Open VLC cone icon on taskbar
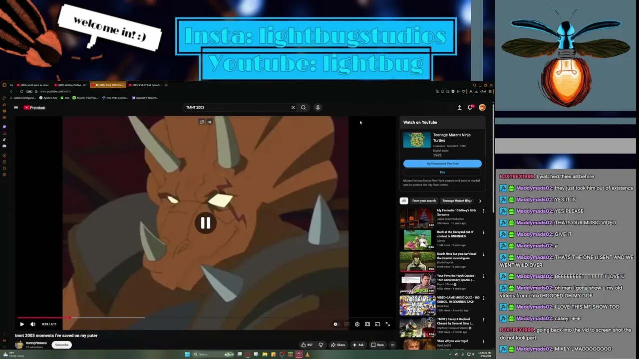Viewport: 639px width, 359px height. (307, 355)
